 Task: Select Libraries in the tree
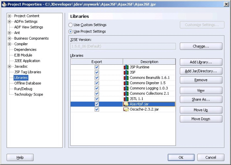[x=21, y=77]
